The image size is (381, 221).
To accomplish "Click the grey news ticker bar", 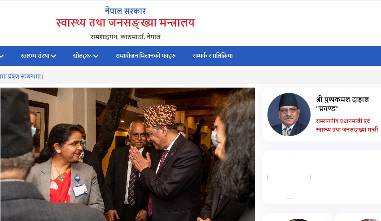I will coord(190,77).
